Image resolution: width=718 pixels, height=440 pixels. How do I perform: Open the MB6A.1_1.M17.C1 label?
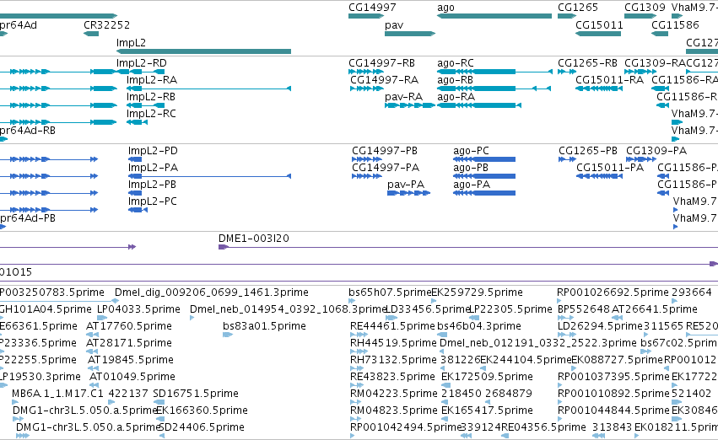[x=57, y=394]
